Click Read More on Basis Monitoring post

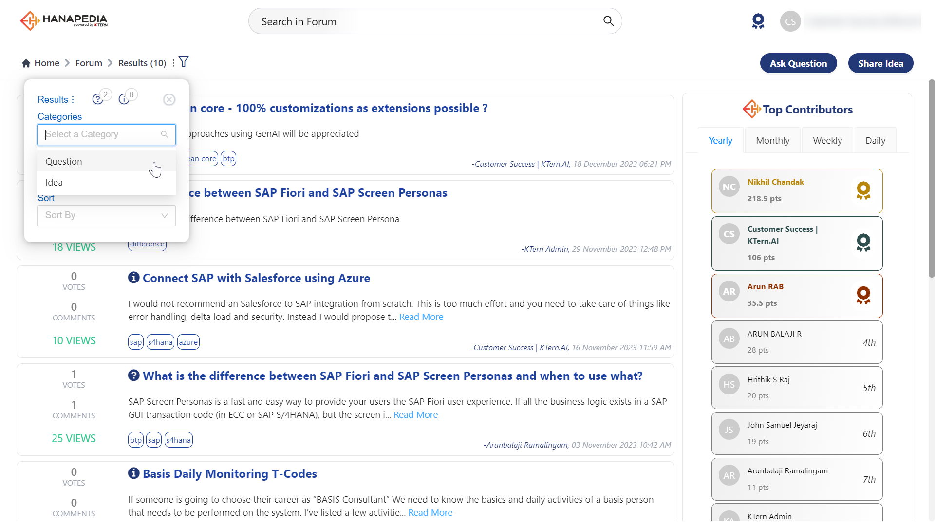pyautogui.click(x=430, y=513)
